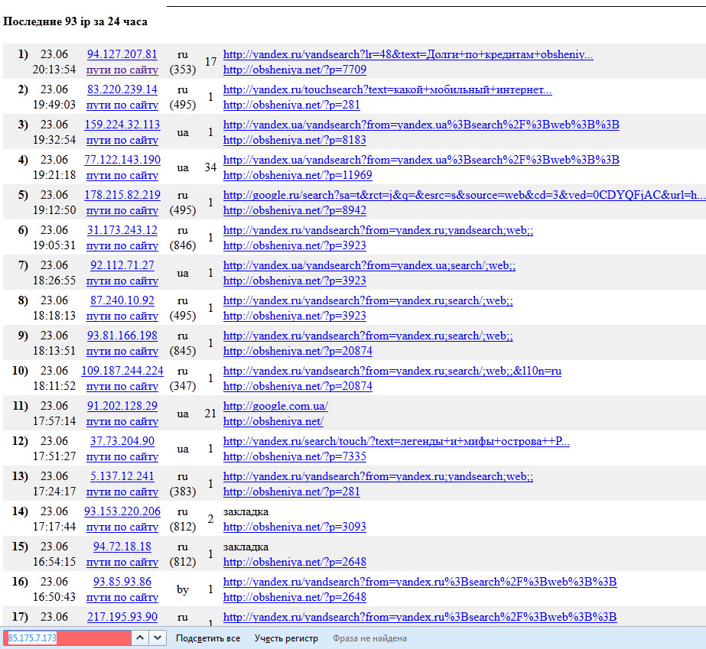This screenshot has height=649, width=706.
Task: Open 'пути по сайту' for 83.220.239.14
Action: (122, 105)
